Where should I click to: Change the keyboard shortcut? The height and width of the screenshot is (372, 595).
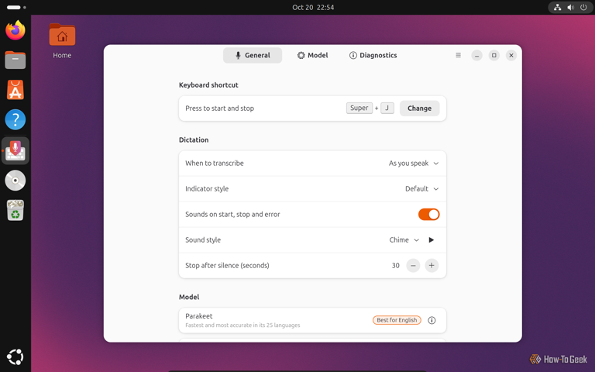click(x=419, y=108)
